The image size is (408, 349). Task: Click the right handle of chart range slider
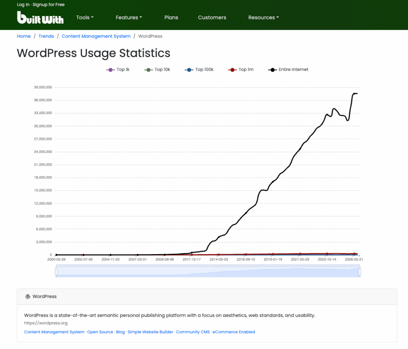[360, 272]
